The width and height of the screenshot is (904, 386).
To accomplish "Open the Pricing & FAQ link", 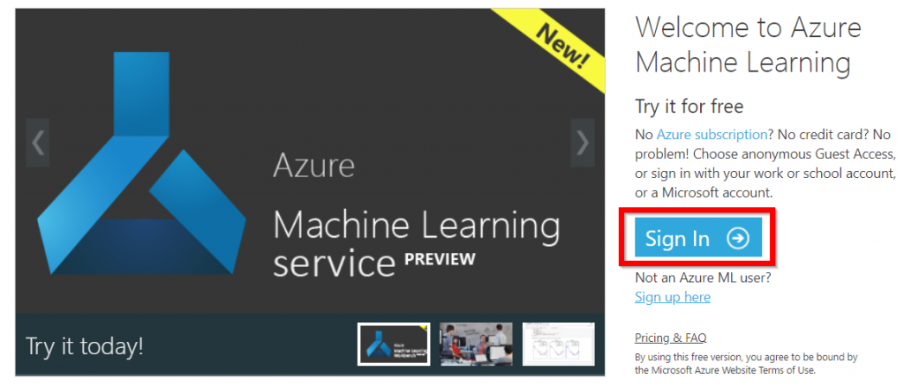I will coord(670,338).
